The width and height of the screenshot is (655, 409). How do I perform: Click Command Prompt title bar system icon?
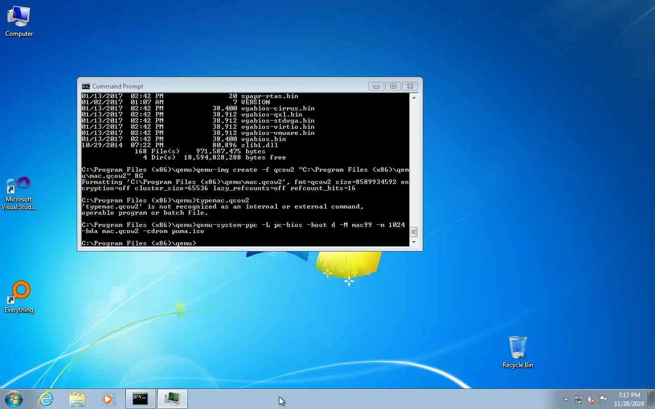click(x=86, y=86)
